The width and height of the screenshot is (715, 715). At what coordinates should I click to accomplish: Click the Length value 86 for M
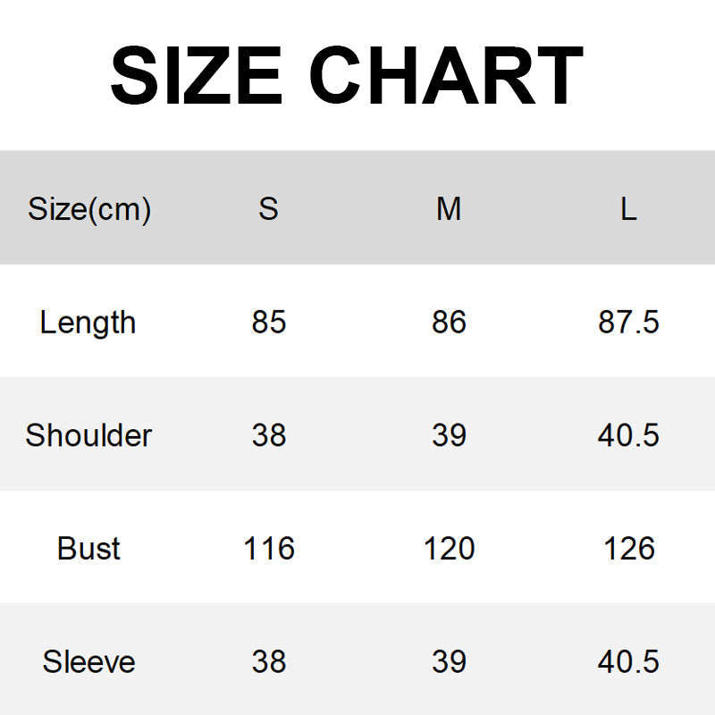pos(449,322)
